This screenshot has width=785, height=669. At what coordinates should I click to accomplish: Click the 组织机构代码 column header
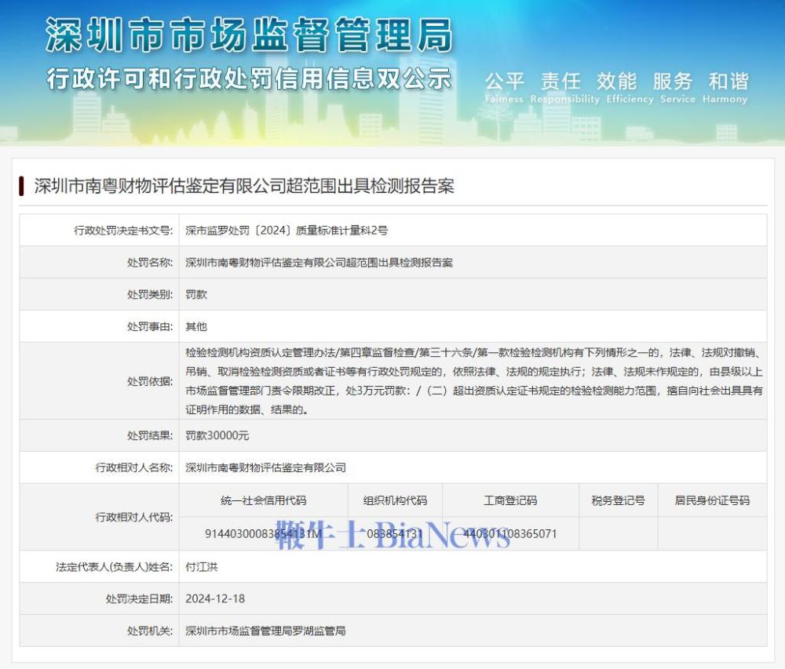(395, 500)
